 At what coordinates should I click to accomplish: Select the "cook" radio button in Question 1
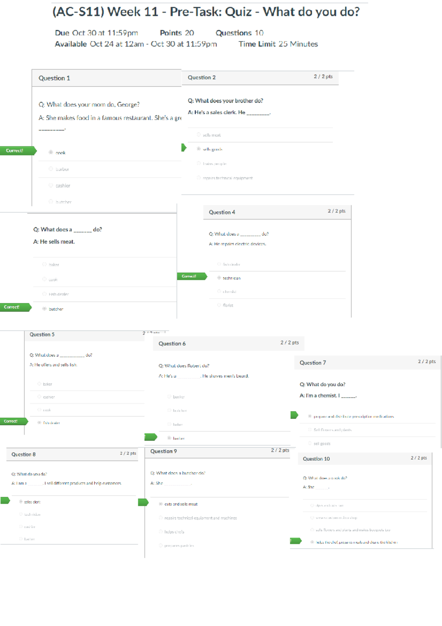click(51, 152)
